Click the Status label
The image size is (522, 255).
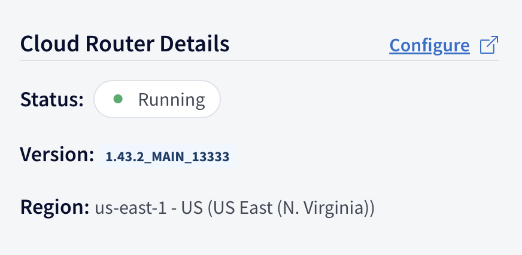(x=52, y=99)
